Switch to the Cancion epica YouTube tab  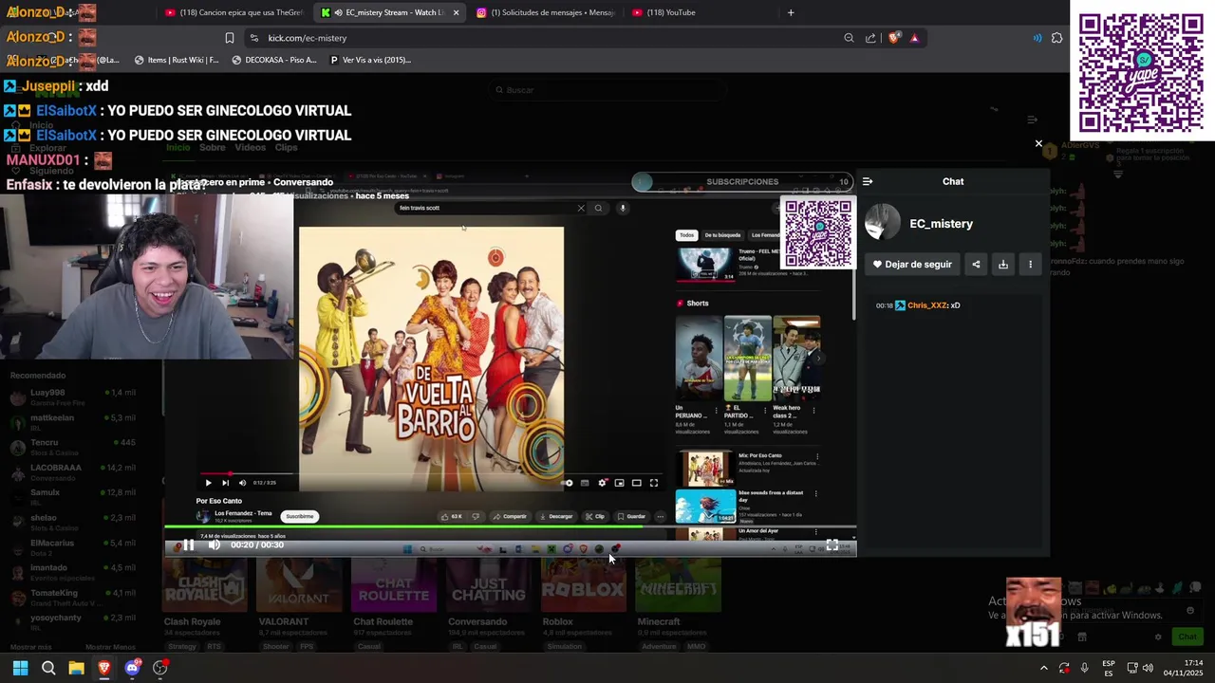click(234, 12)
